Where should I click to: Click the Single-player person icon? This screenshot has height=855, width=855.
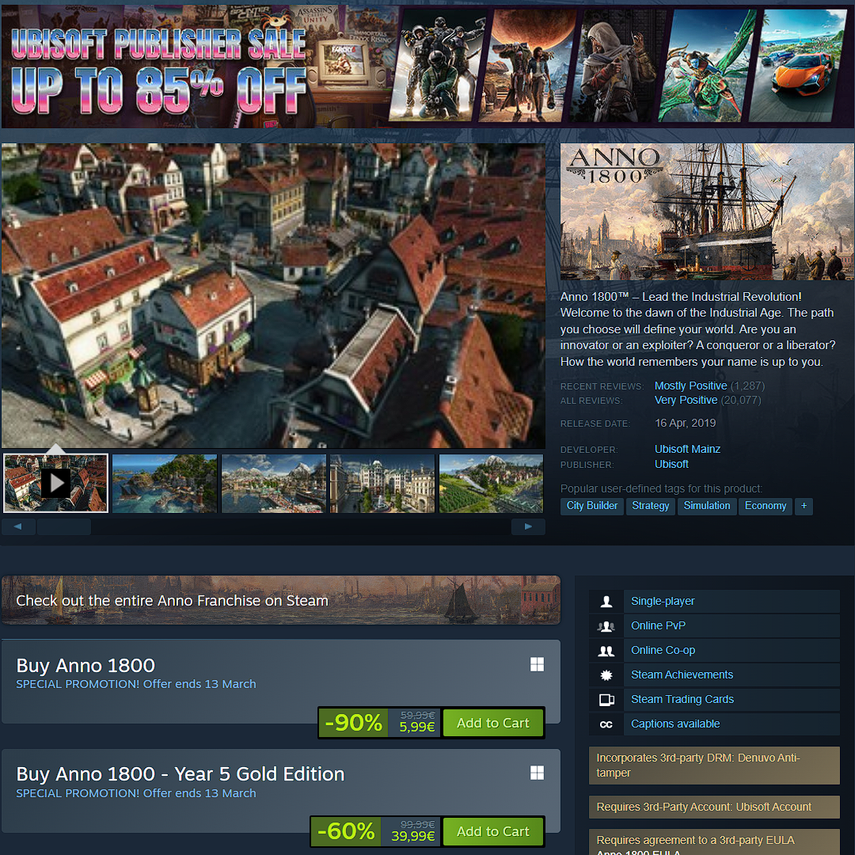point(606,602)
